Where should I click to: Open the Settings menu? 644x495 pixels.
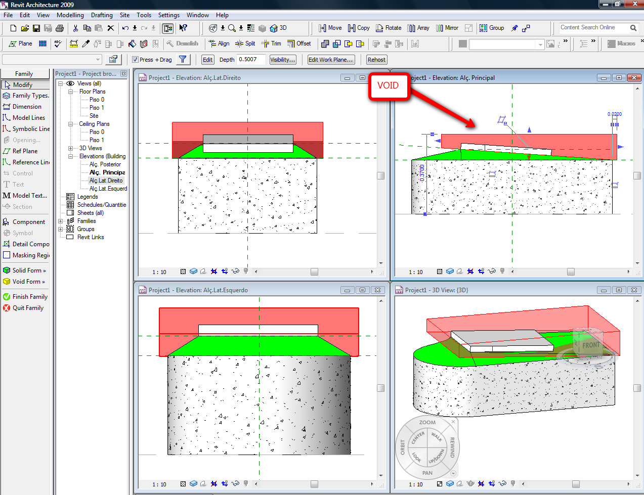tap(168, 15)
